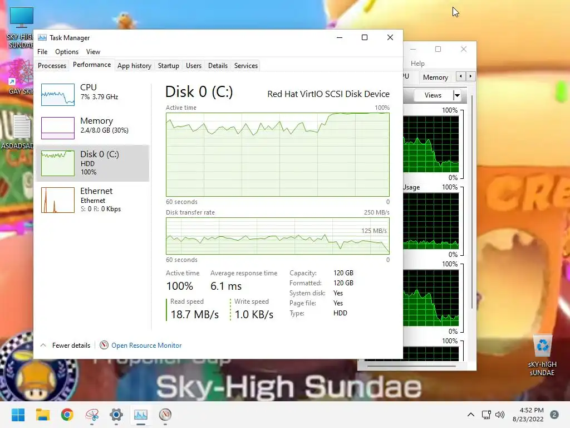Select the Ethernet performance item
The width and height of the screenshot is (570, 428).
(x=93, y=200)
